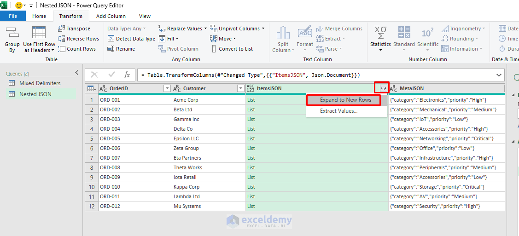
Task: Click the OrderID data type icon
Action: click(x=103, y=88)
